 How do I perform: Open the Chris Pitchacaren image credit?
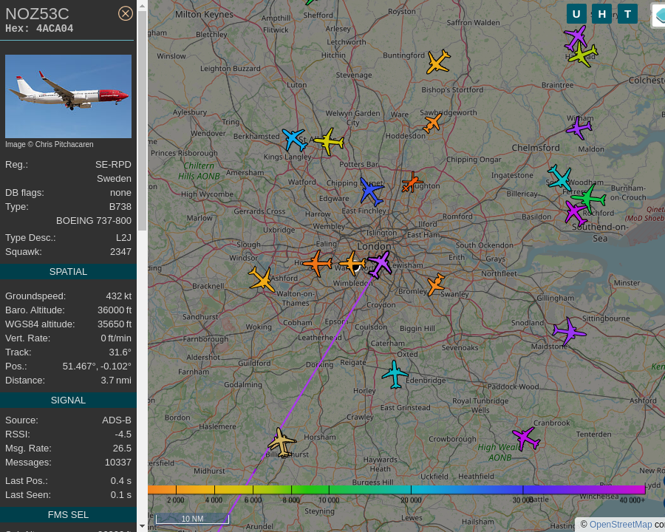[50, 144]
